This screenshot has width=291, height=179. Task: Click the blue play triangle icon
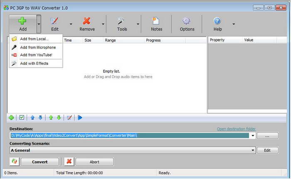(80, 118)
